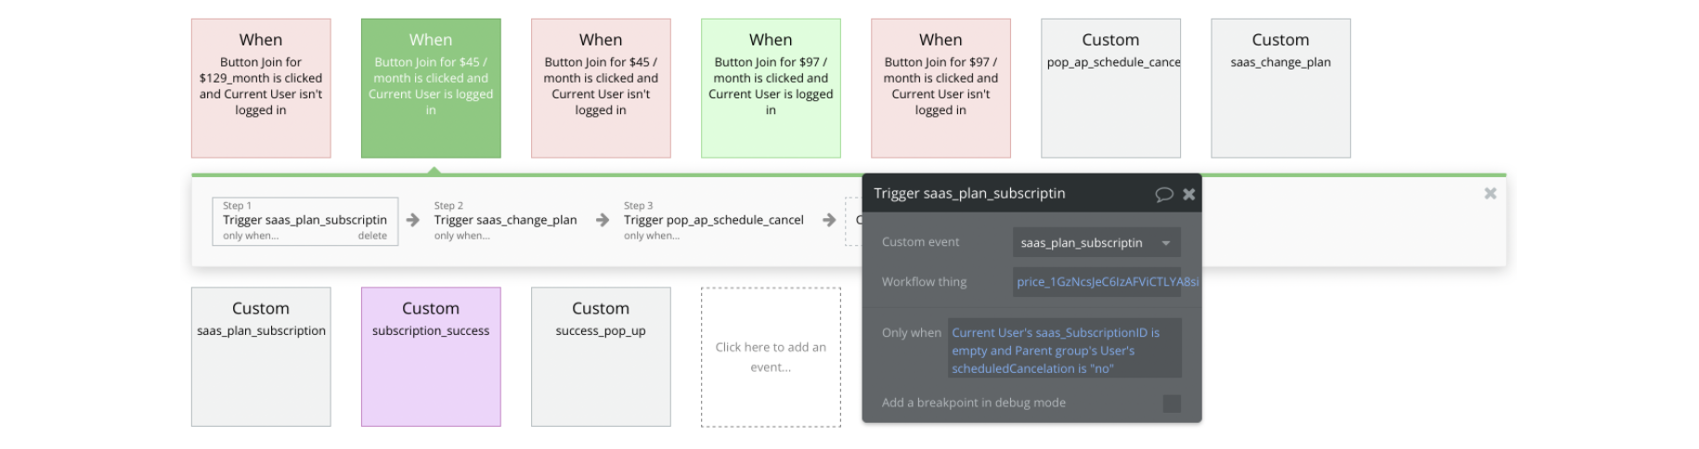Close the workflow steps panel

(1490, 193)
